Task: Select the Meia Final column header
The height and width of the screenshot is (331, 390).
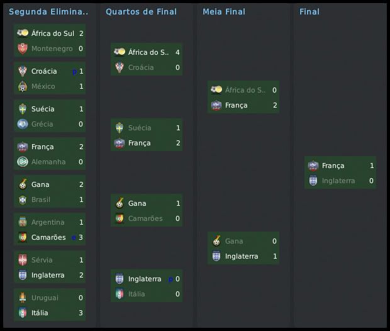Action: tap(224, 12)
